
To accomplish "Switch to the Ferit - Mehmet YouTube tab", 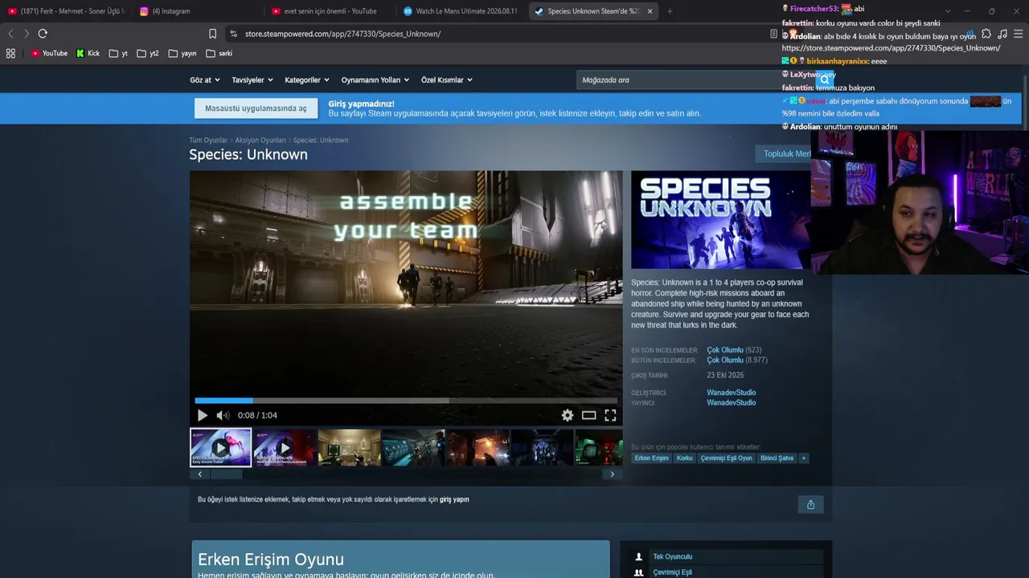I will point(66,11).
